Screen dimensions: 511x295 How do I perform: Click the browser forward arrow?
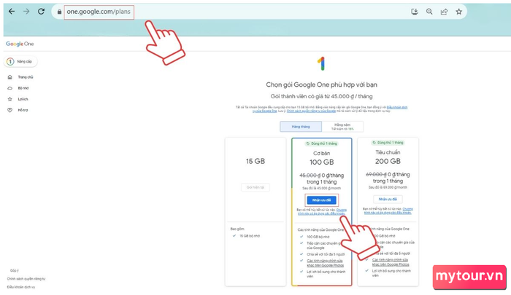26,12
